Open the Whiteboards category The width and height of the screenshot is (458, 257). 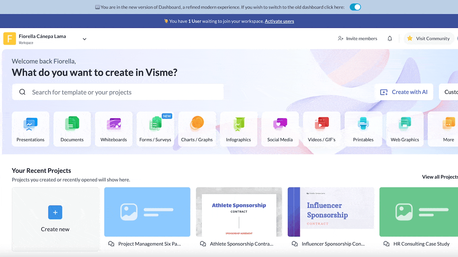tap(114, 129)
